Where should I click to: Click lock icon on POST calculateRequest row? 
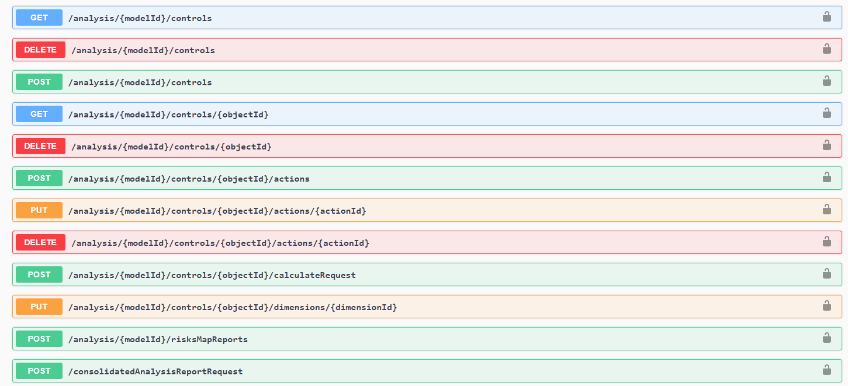826,274
